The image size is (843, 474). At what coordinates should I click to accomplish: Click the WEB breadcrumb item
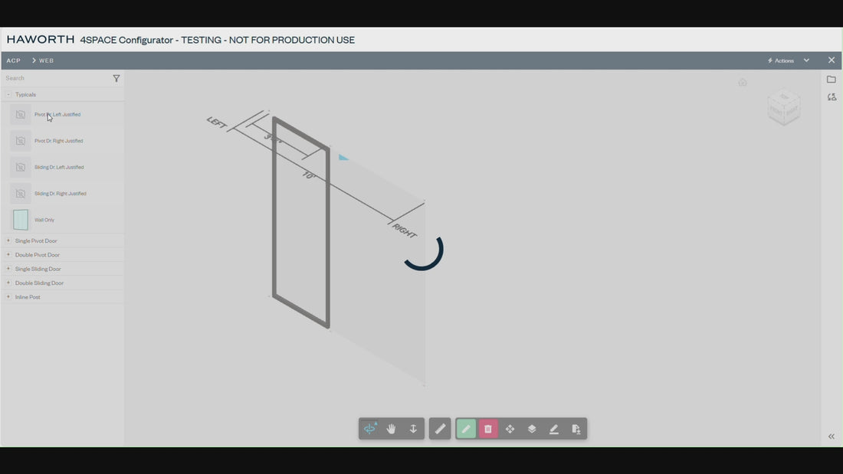46,60
